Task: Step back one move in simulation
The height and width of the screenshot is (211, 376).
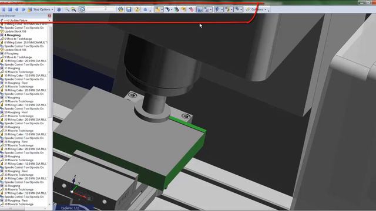Action: point(16,9)
